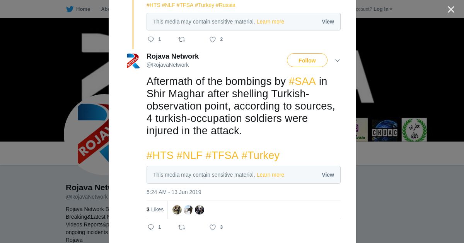Open Learn more in the main tweet warning
Image resolution: width=464 pixels, height=243 pixels.
pyautogui.click(x=270, y=175)
